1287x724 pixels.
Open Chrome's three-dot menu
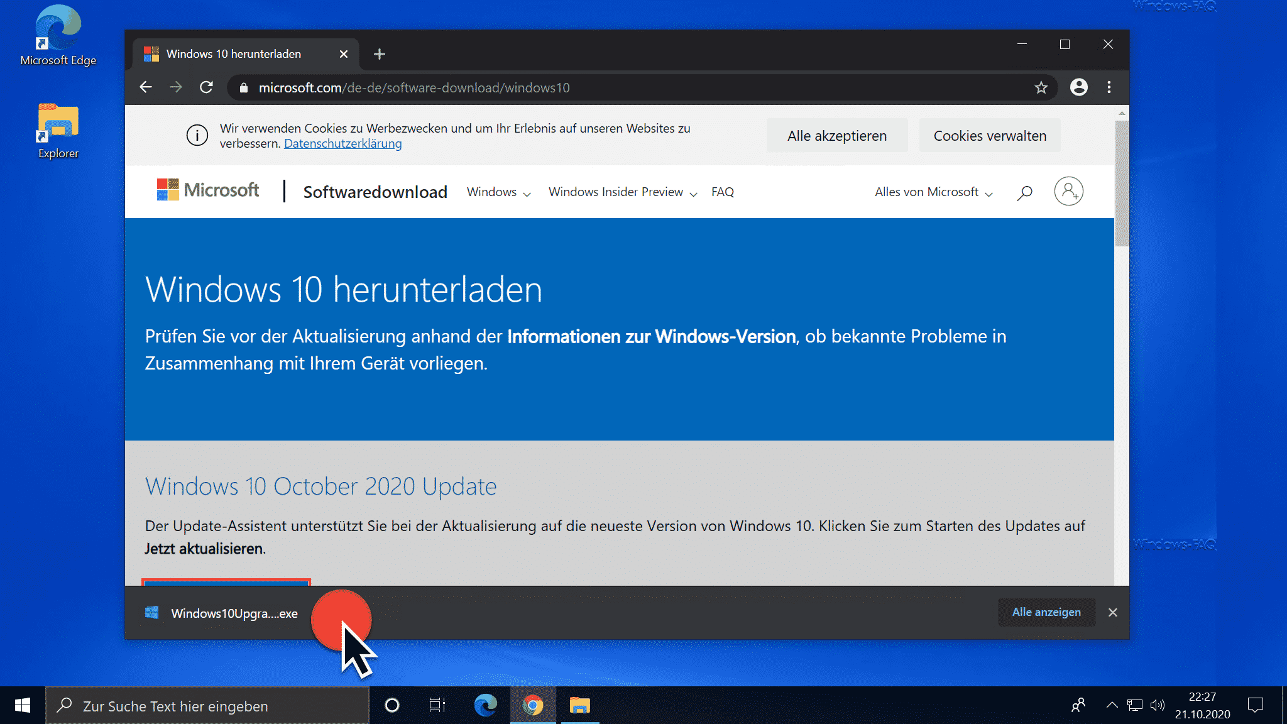(x=1109, y=87)
